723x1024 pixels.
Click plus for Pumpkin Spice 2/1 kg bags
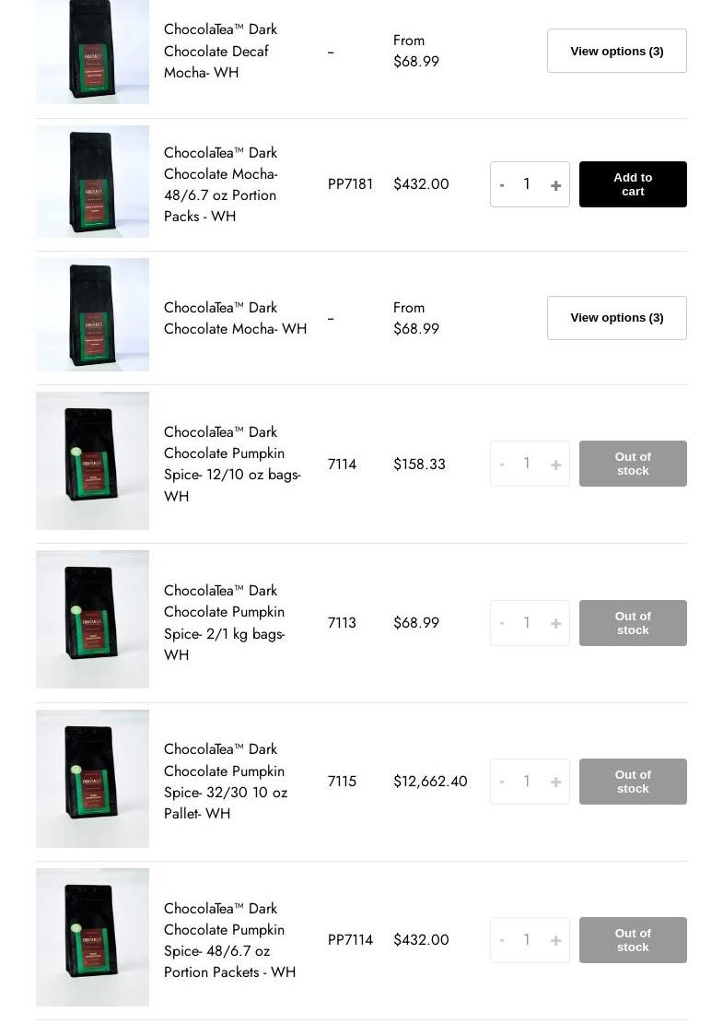tap(555, 624)
